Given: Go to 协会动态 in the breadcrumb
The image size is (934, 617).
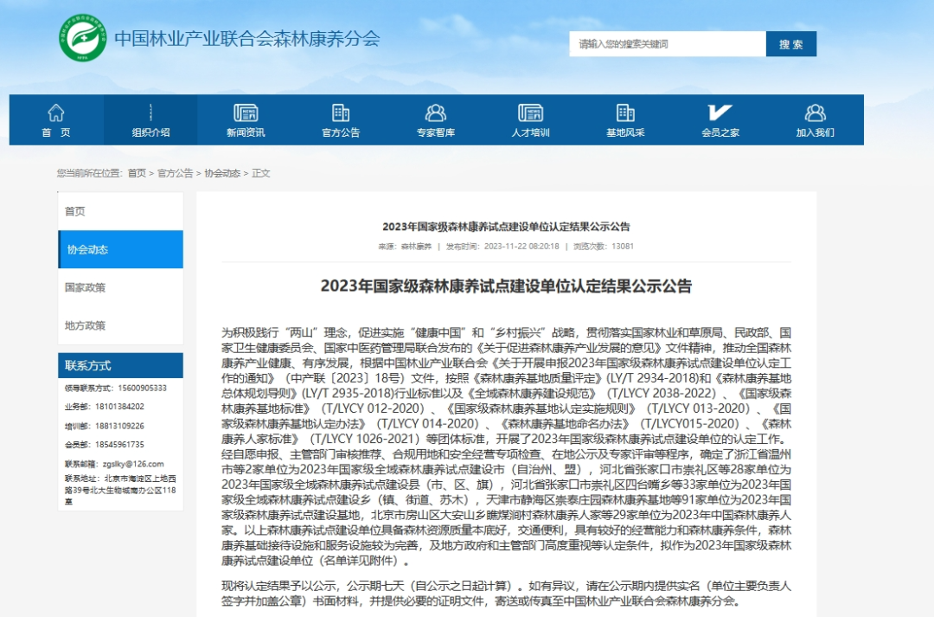Looking at the screenshot, I should 222,173.
